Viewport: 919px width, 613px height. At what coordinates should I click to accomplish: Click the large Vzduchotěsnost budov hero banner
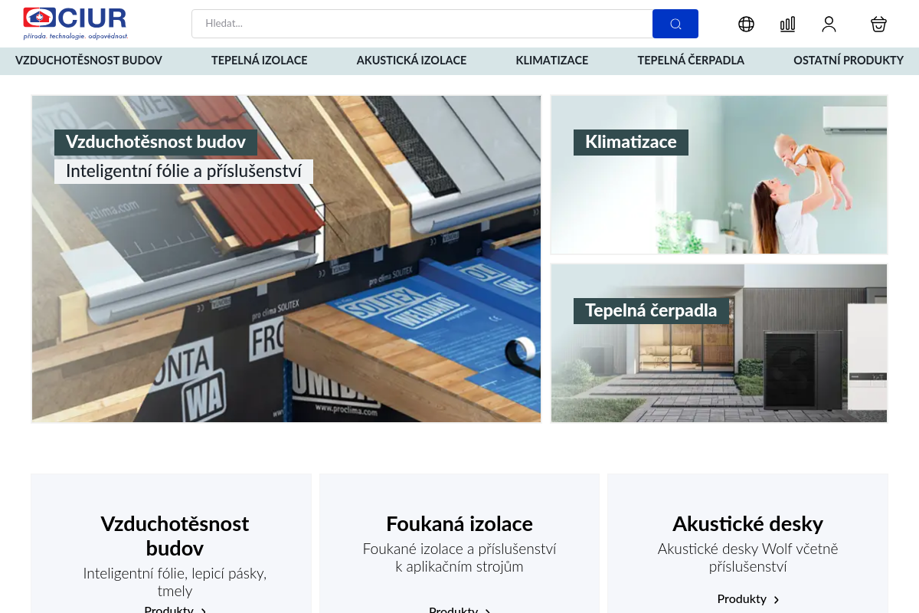tap(286, 258)
